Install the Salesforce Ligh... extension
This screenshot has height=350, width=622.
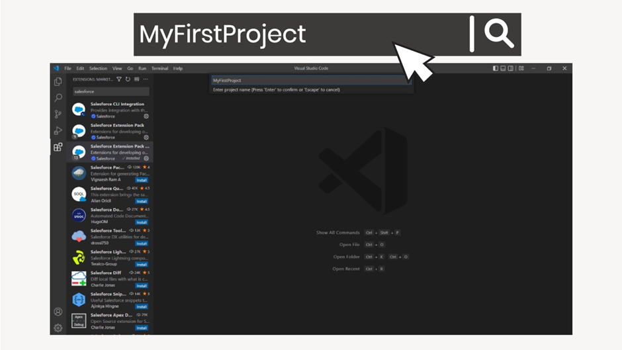tap(142, 265)
